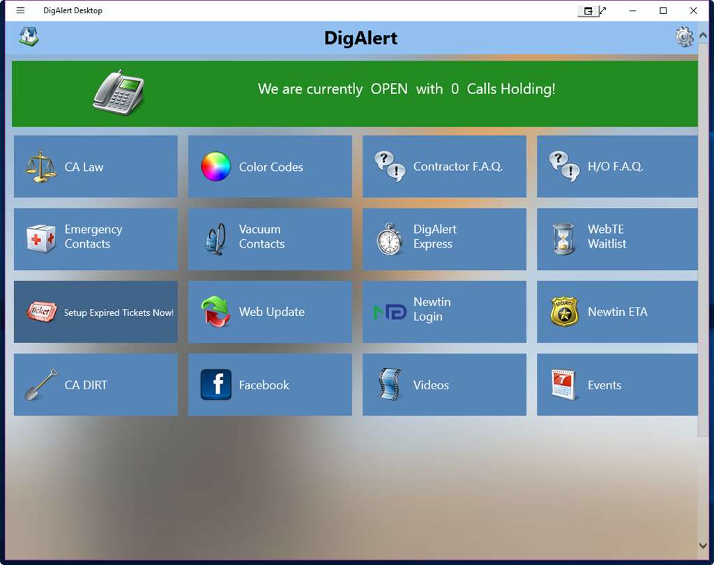Click the first aid kit icon
Image resolution: width=714 pixels, height=565 pixels.
(x=41, y=238)
